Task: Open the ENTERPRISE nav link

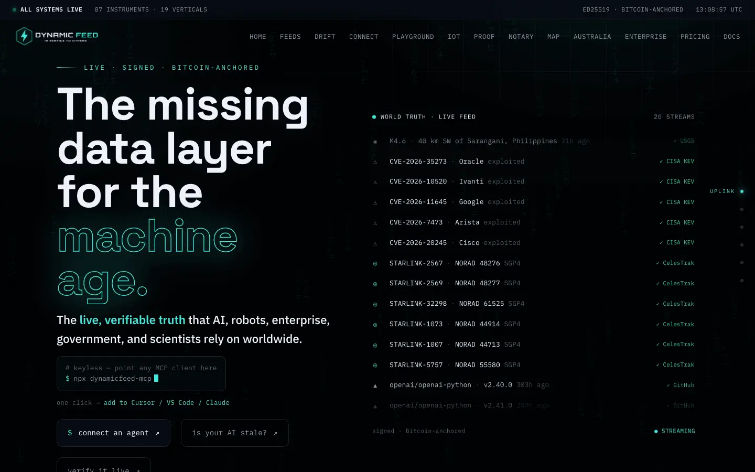Action: (x=646, y=37)
